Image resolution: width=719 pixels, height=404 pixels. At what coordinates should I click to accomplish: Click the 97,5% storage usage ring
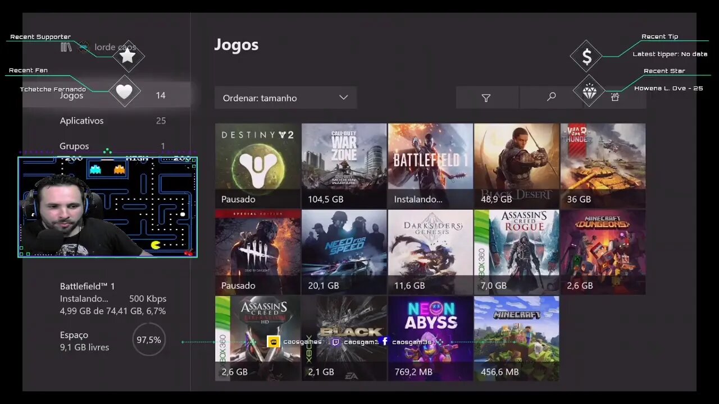click(x=149, y=339)
